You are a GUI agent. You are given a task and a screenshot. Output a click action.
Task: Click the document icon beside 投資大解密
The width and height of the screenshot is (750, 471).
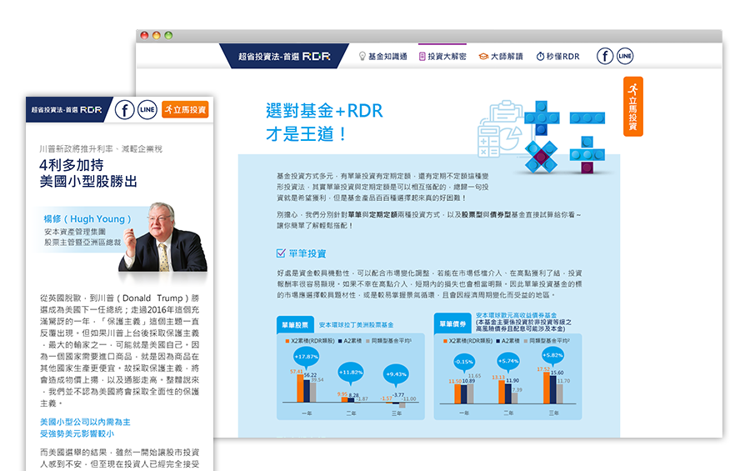tap(422, 57)
